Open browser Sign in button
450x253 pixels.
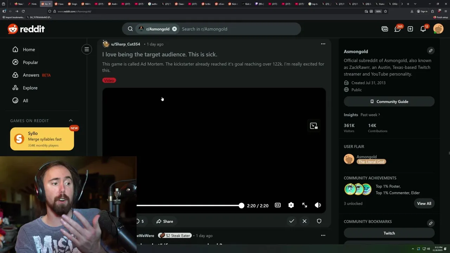tap(422, 11)
